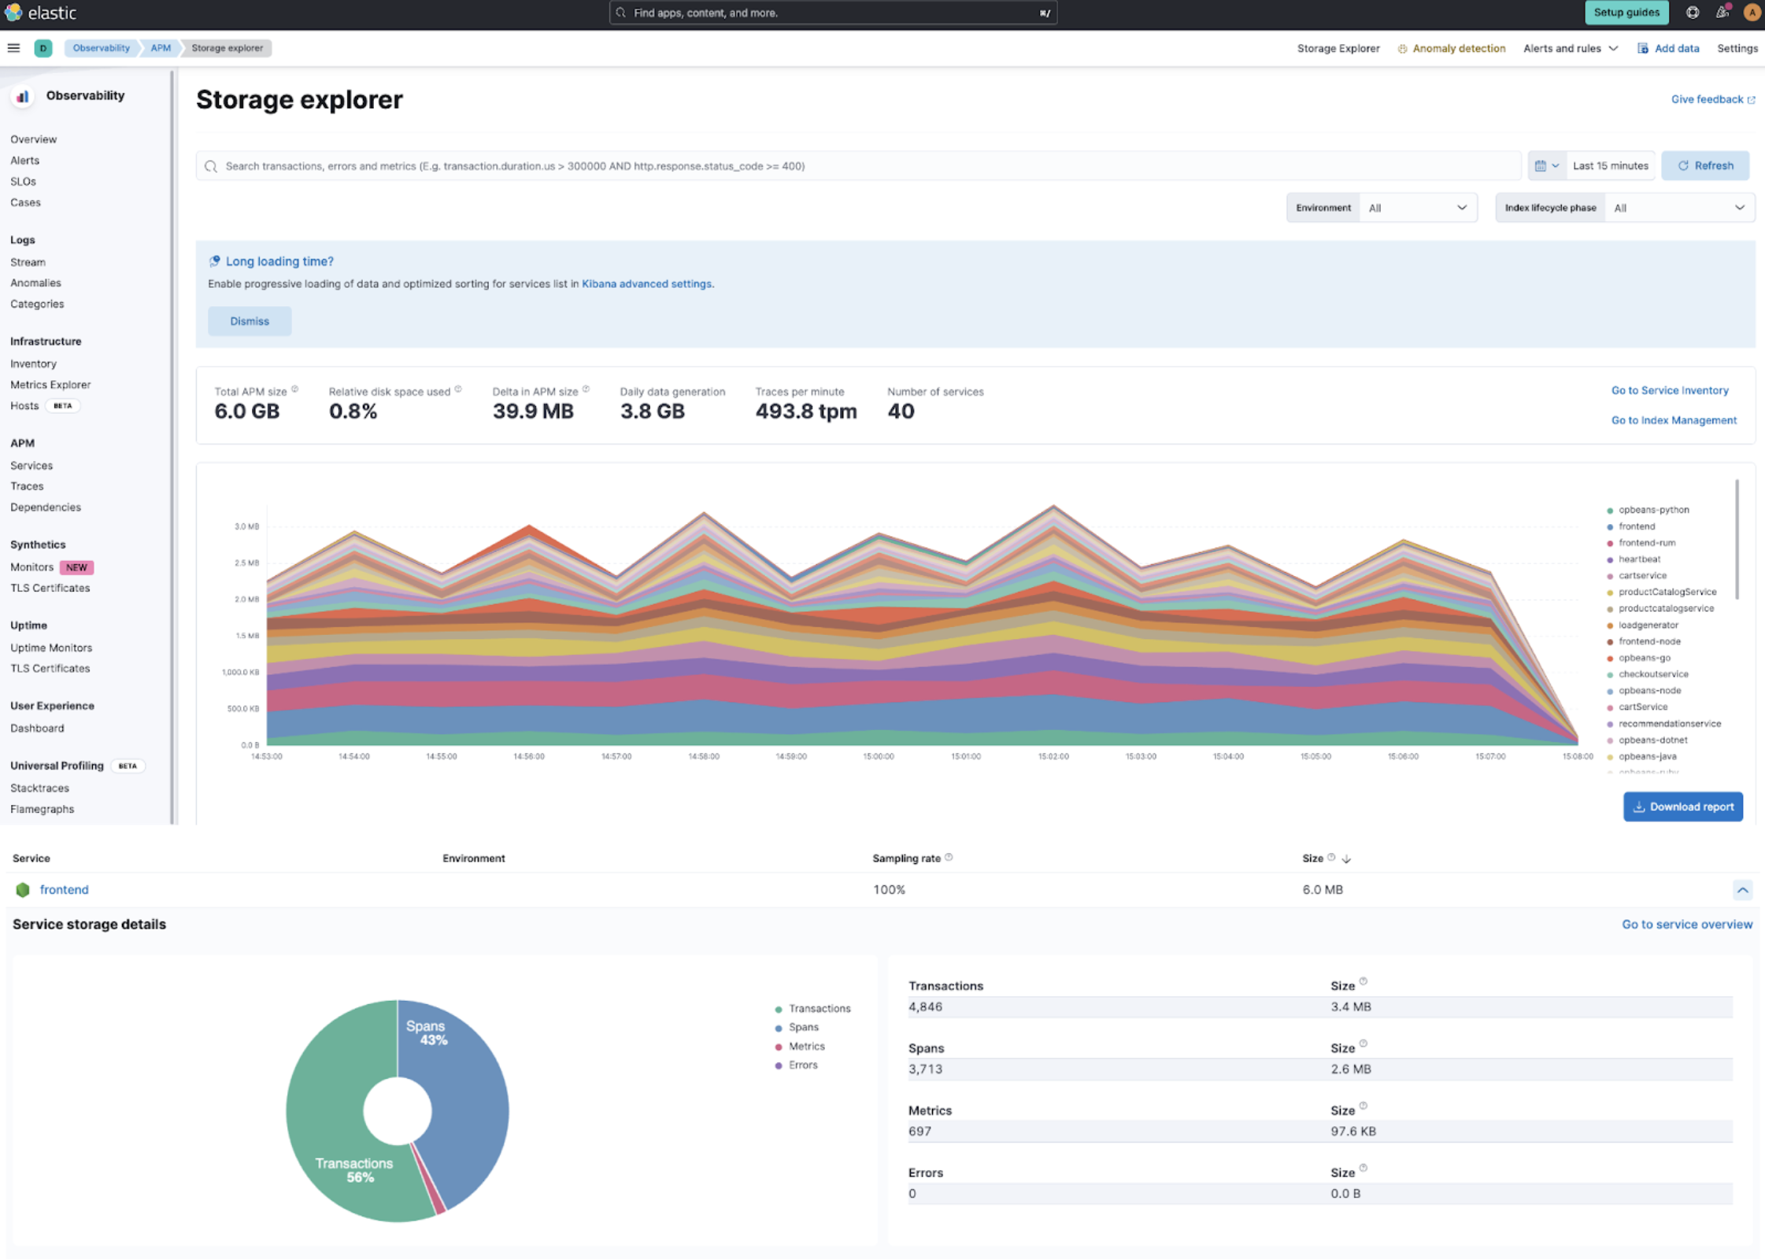This screenshot has width=1765, height=1259.
Task: Click the search transactions query field
Action: click(x=858, y=166)
